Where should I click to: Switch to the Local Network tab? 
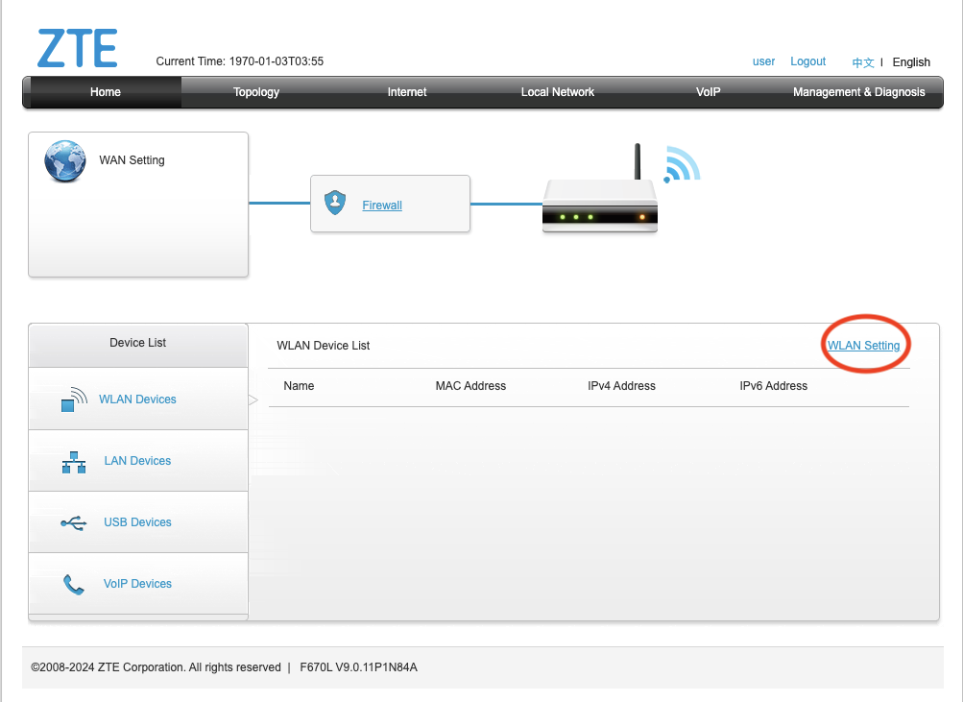point(557,92)
